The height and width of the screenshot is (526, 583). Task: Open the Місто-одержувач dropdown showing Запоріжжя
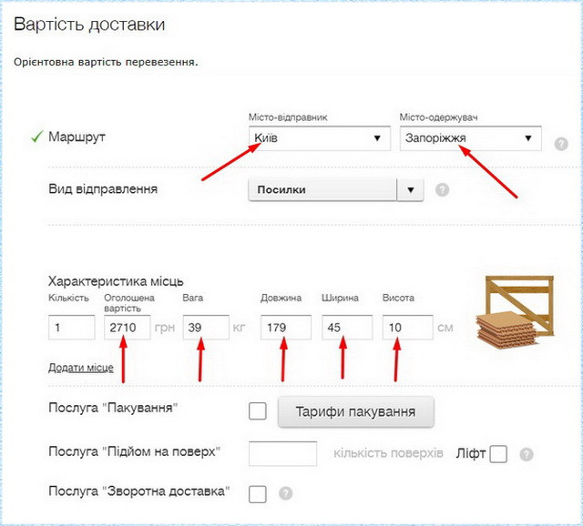pyautogui.click(x=469, y=138)
